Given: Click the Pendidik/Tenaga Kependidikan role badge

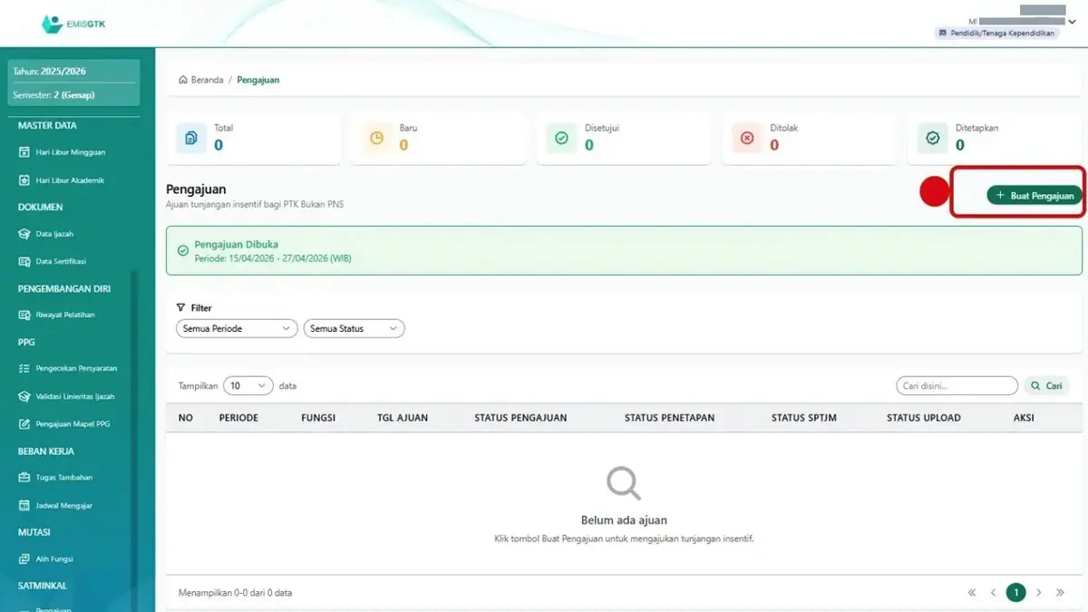Looking at the screenshot, I should [997, 33].
